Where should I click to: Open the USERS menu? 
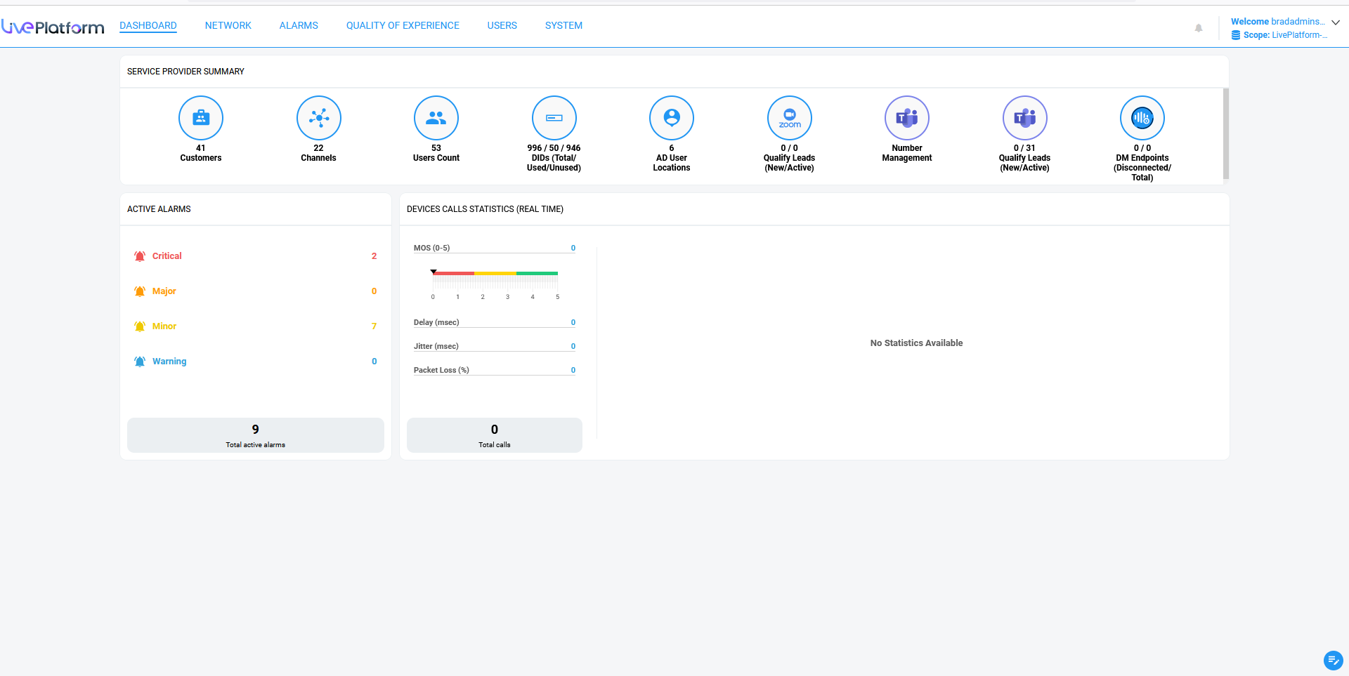[502, 25]
